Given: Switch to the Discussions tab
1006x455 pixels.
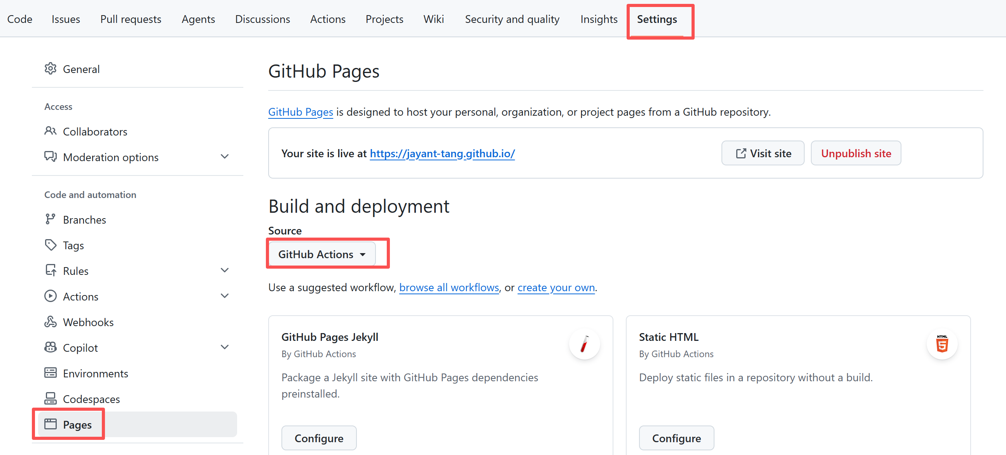Looking at the screenshot, I should click(x=262, y=19).
